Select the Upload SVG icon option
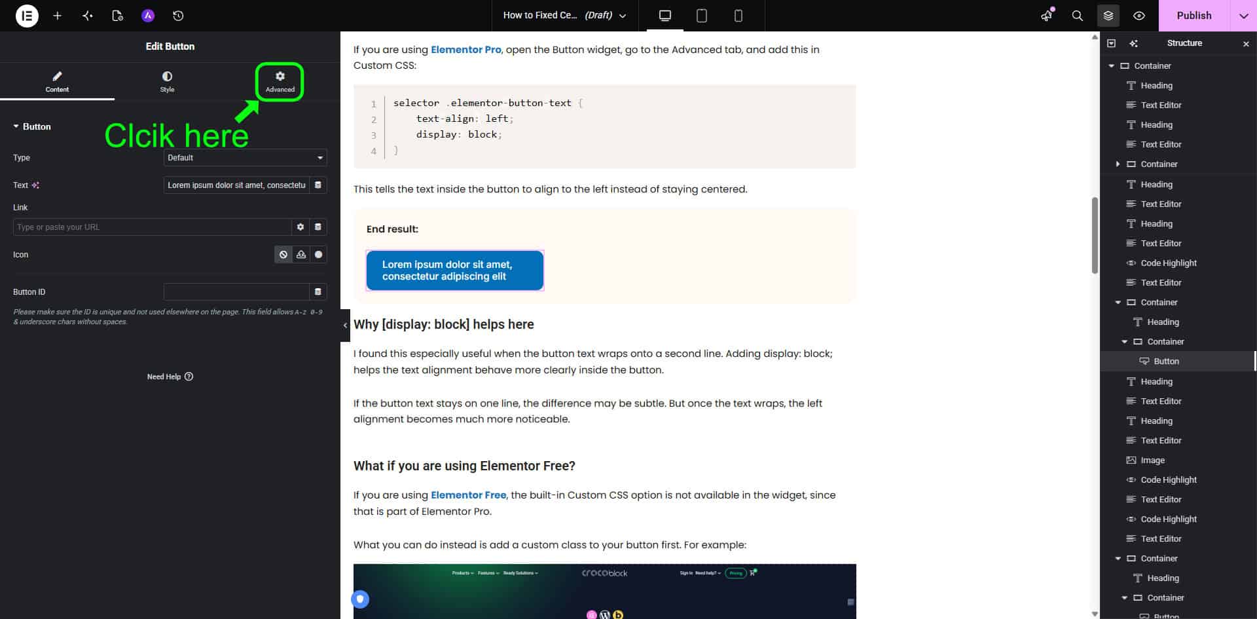Viewport: 1257px width, 619px height. tap(301, 255)
